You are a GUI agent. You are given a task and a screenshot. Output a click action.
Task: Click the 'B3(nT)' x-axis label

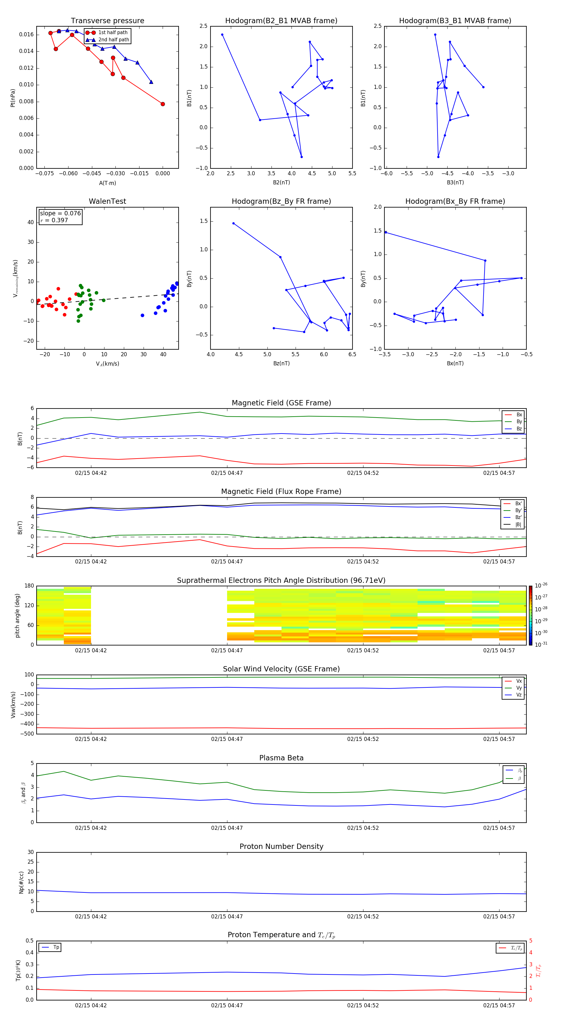point(455,182)
